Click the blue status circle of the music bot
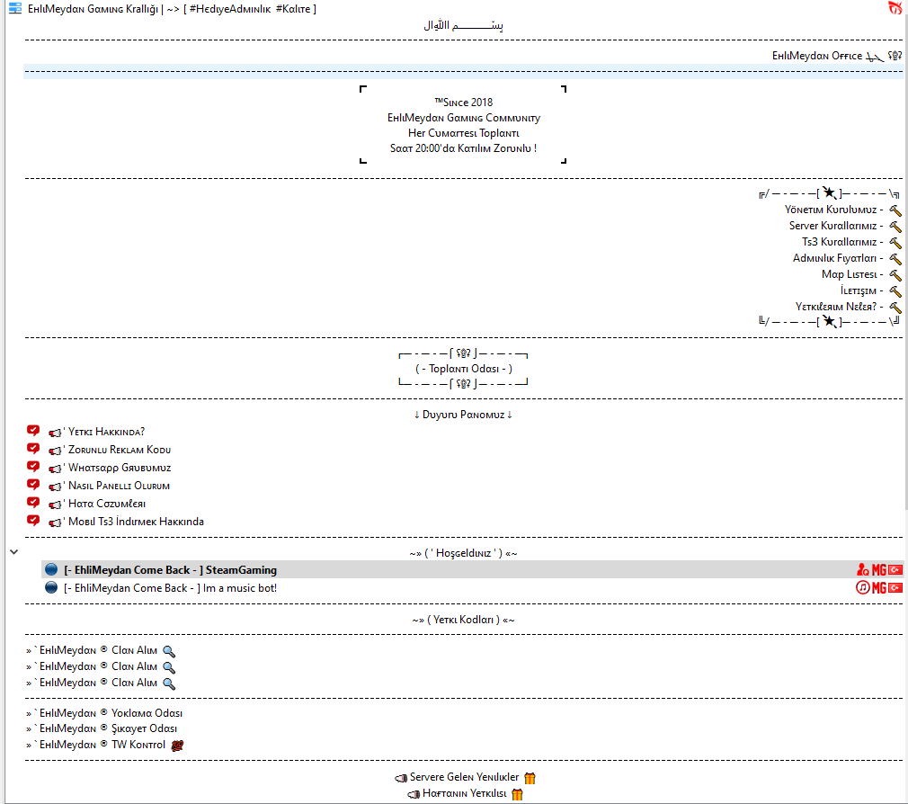The width and height of the screenshot is (908, 804). click(x=51, y=587)
